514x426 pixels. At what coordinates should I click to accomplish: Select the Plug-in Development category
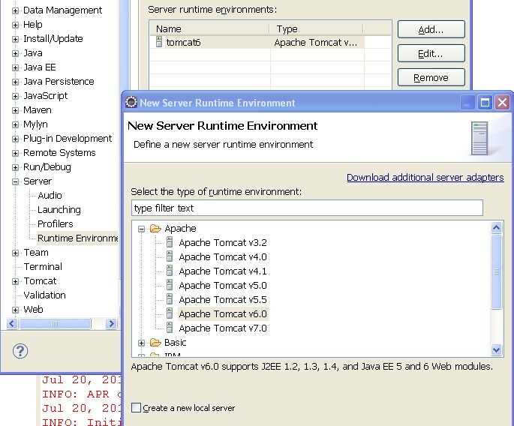tap(68, 138)
